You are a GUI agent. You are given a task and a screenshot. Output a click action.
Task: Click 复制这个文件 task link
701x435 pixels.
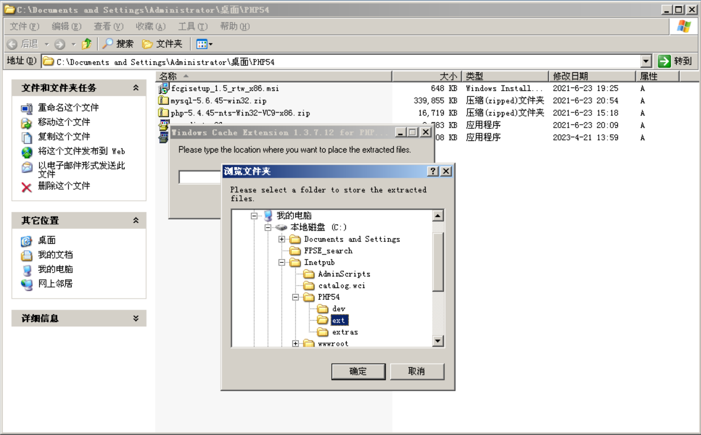click(x=64, y=137)
